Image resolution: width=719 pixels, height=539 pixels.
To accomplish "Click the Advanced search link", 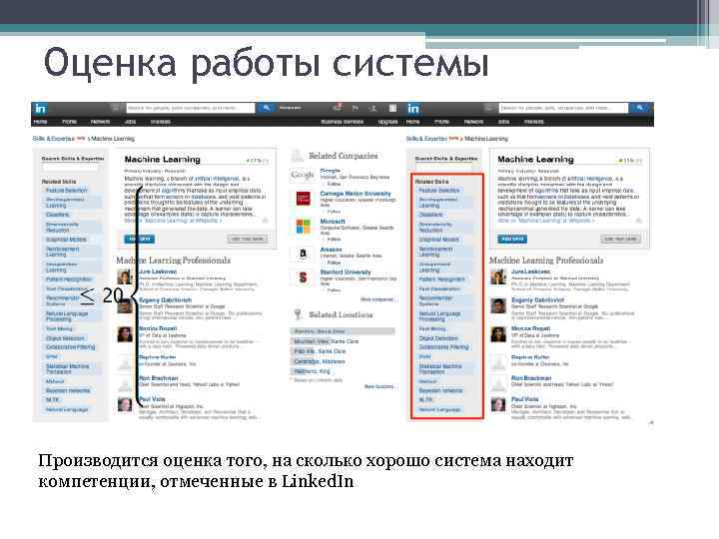I will pos(291,108).
